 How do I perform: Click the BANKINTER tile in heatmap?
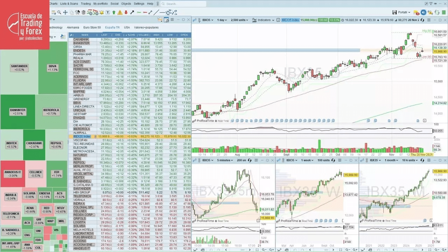tap(18, 112)
